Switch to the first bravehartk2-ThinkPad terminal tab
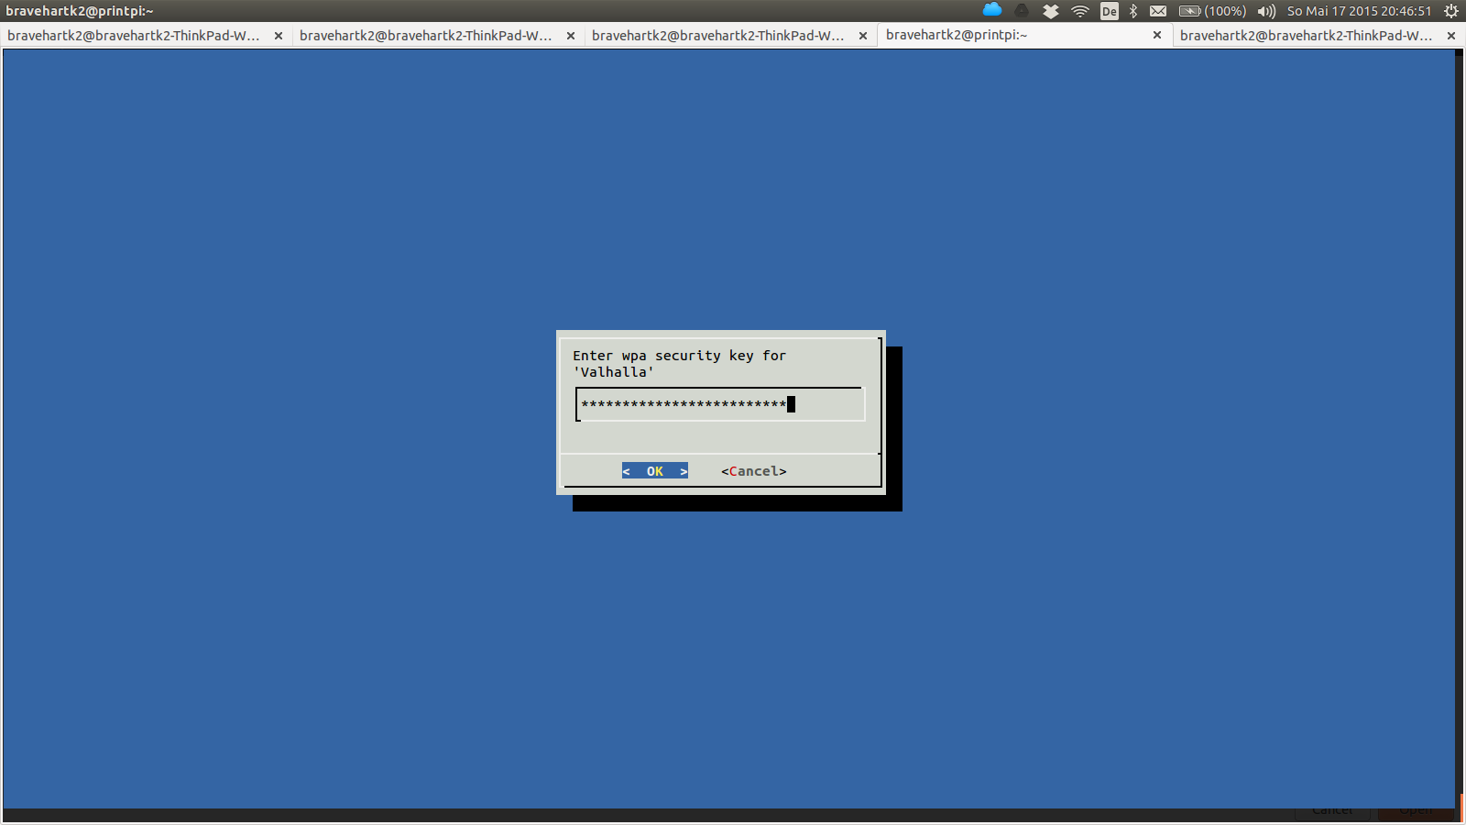This screenshot has width=1466, height=825. [x=134, y=36]
